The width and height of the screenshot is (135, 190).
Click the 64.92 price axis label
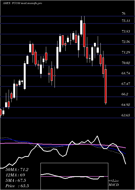[x=126, y=104]
